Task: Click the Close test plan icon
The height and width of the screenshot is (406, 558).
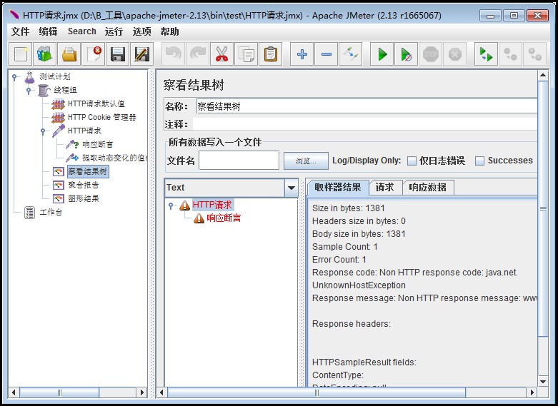Action: coord(93,54)
